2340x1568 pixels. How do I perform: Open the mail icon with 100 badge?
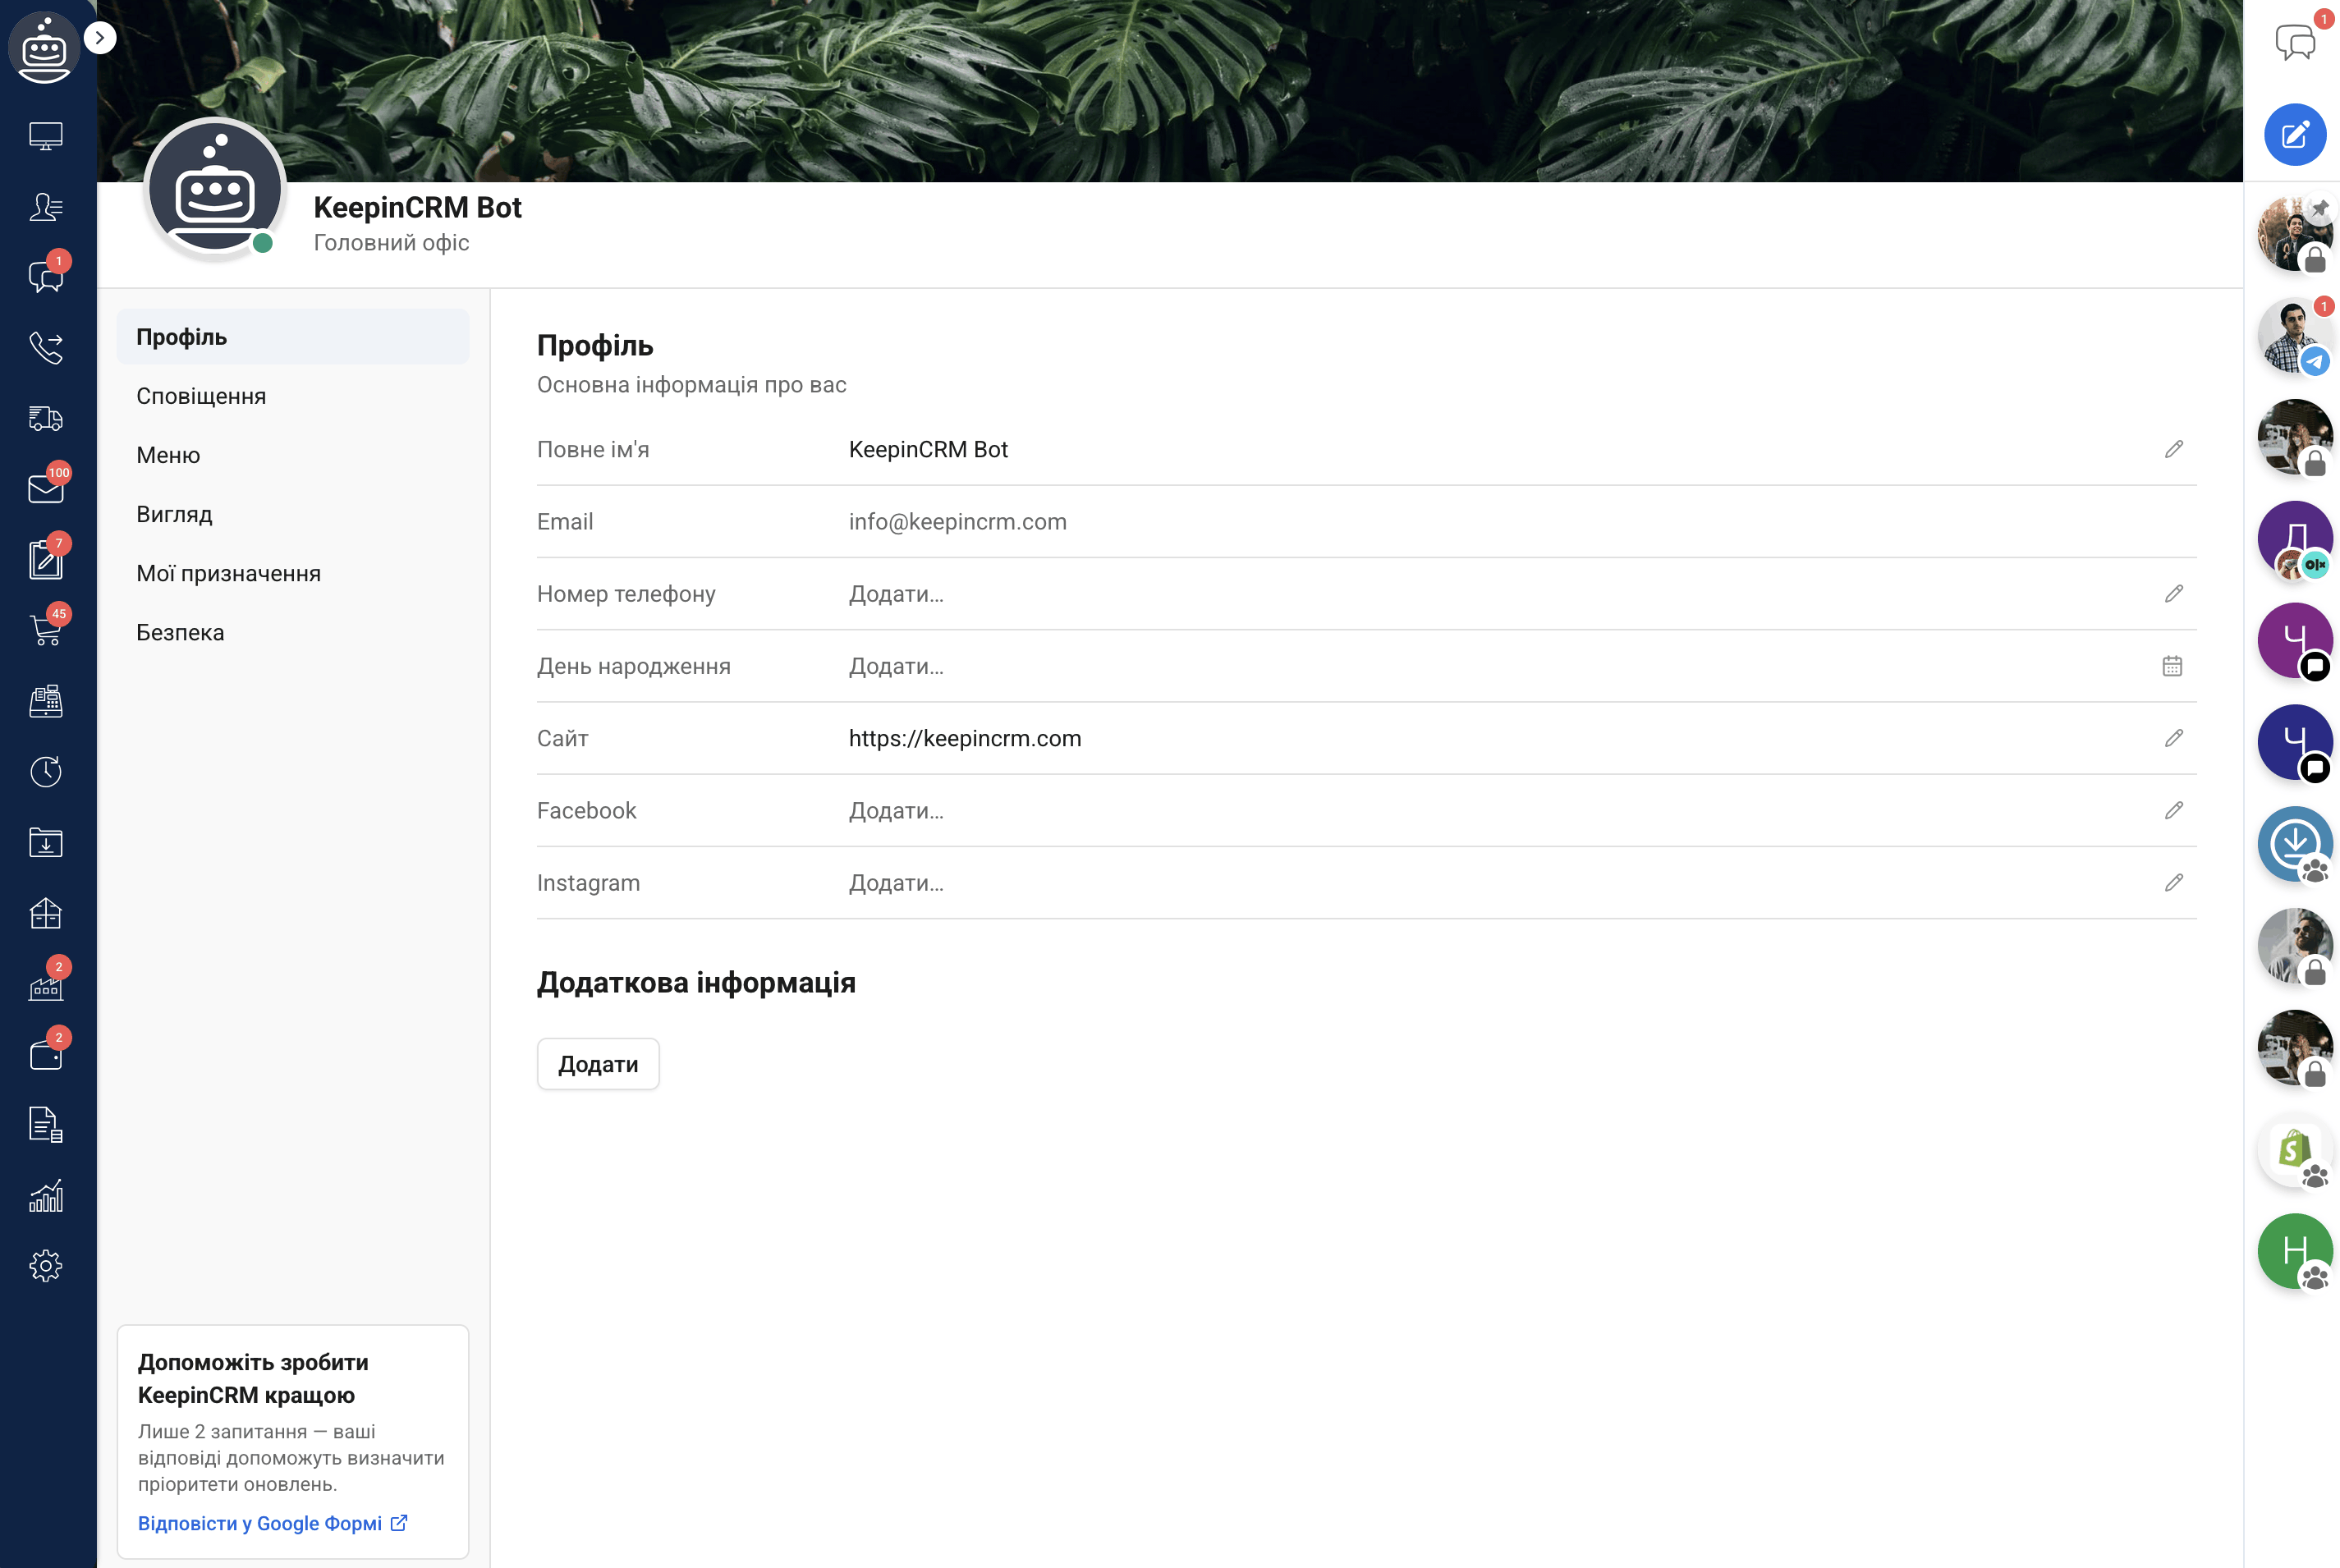tap(46, 488)
